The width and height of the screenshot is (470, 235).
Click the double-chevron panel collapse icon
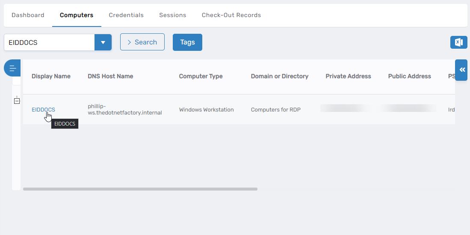[461, 70]
